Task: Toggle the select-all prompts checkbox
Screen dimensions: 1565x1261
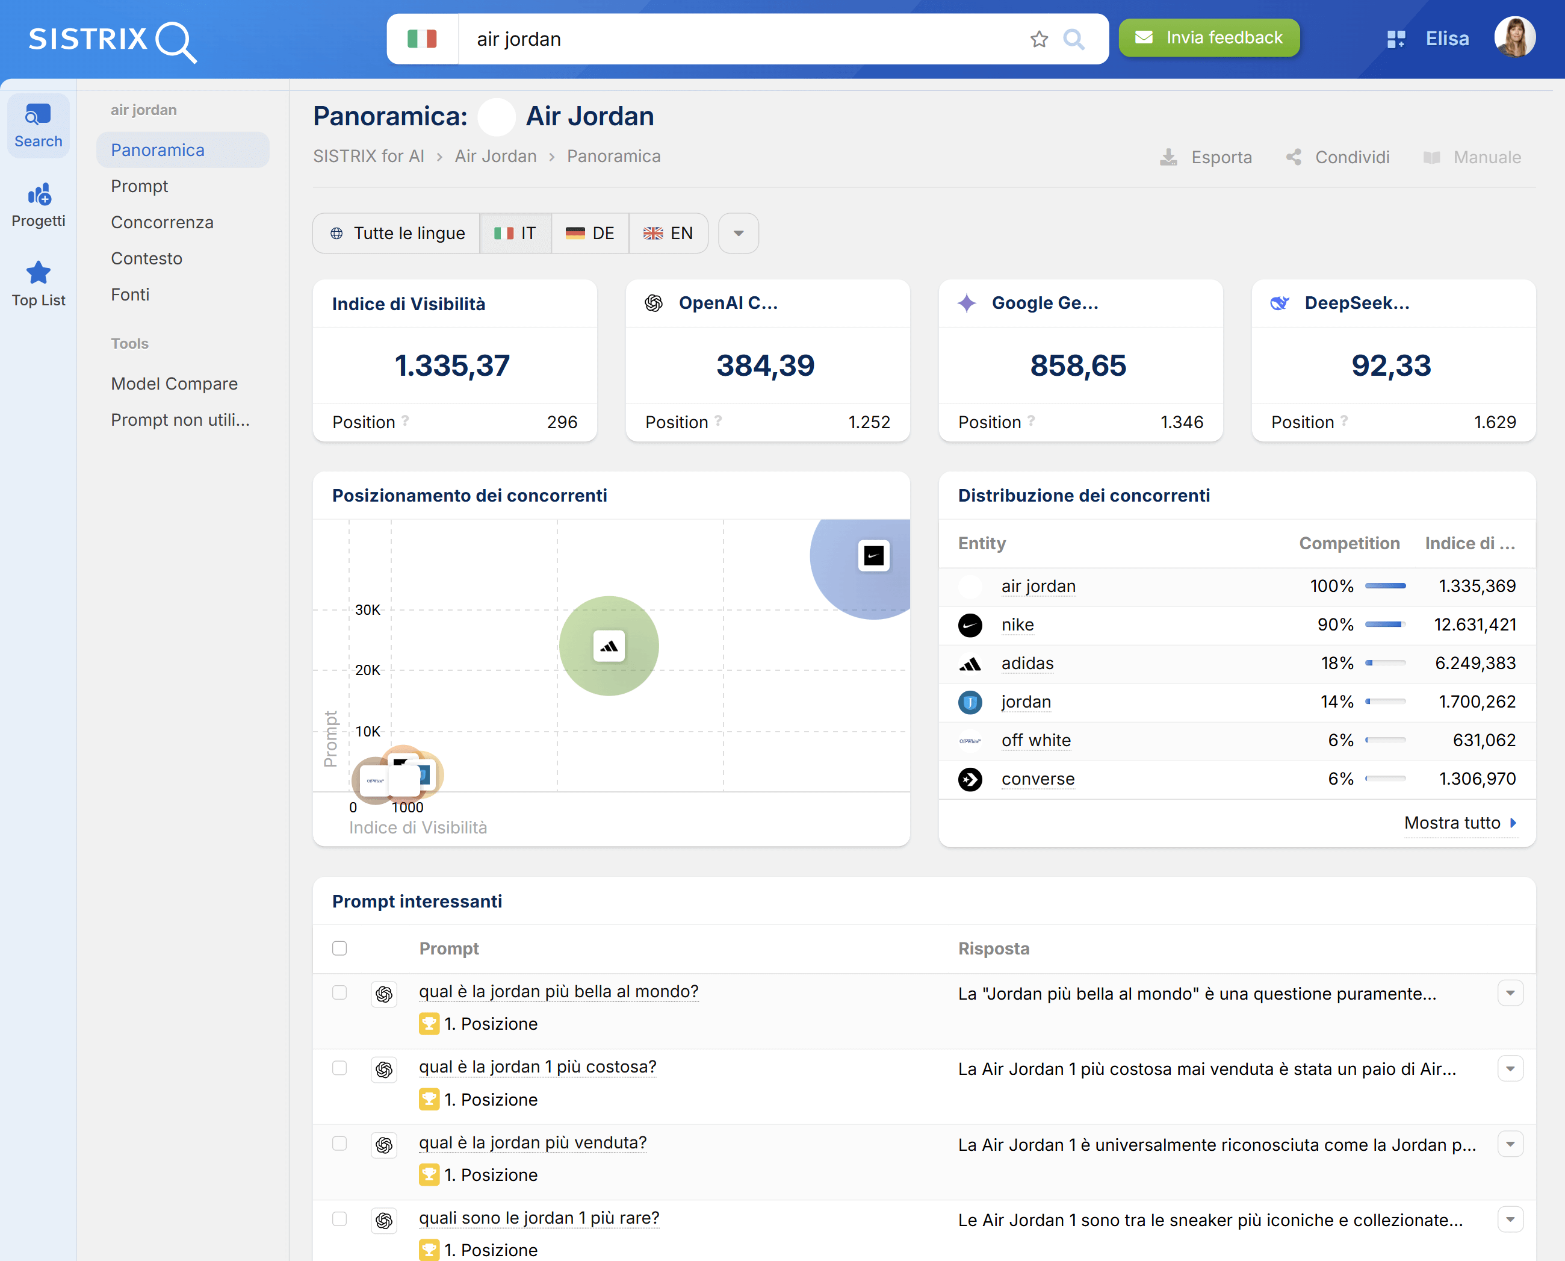Action: tap(339, 948)
